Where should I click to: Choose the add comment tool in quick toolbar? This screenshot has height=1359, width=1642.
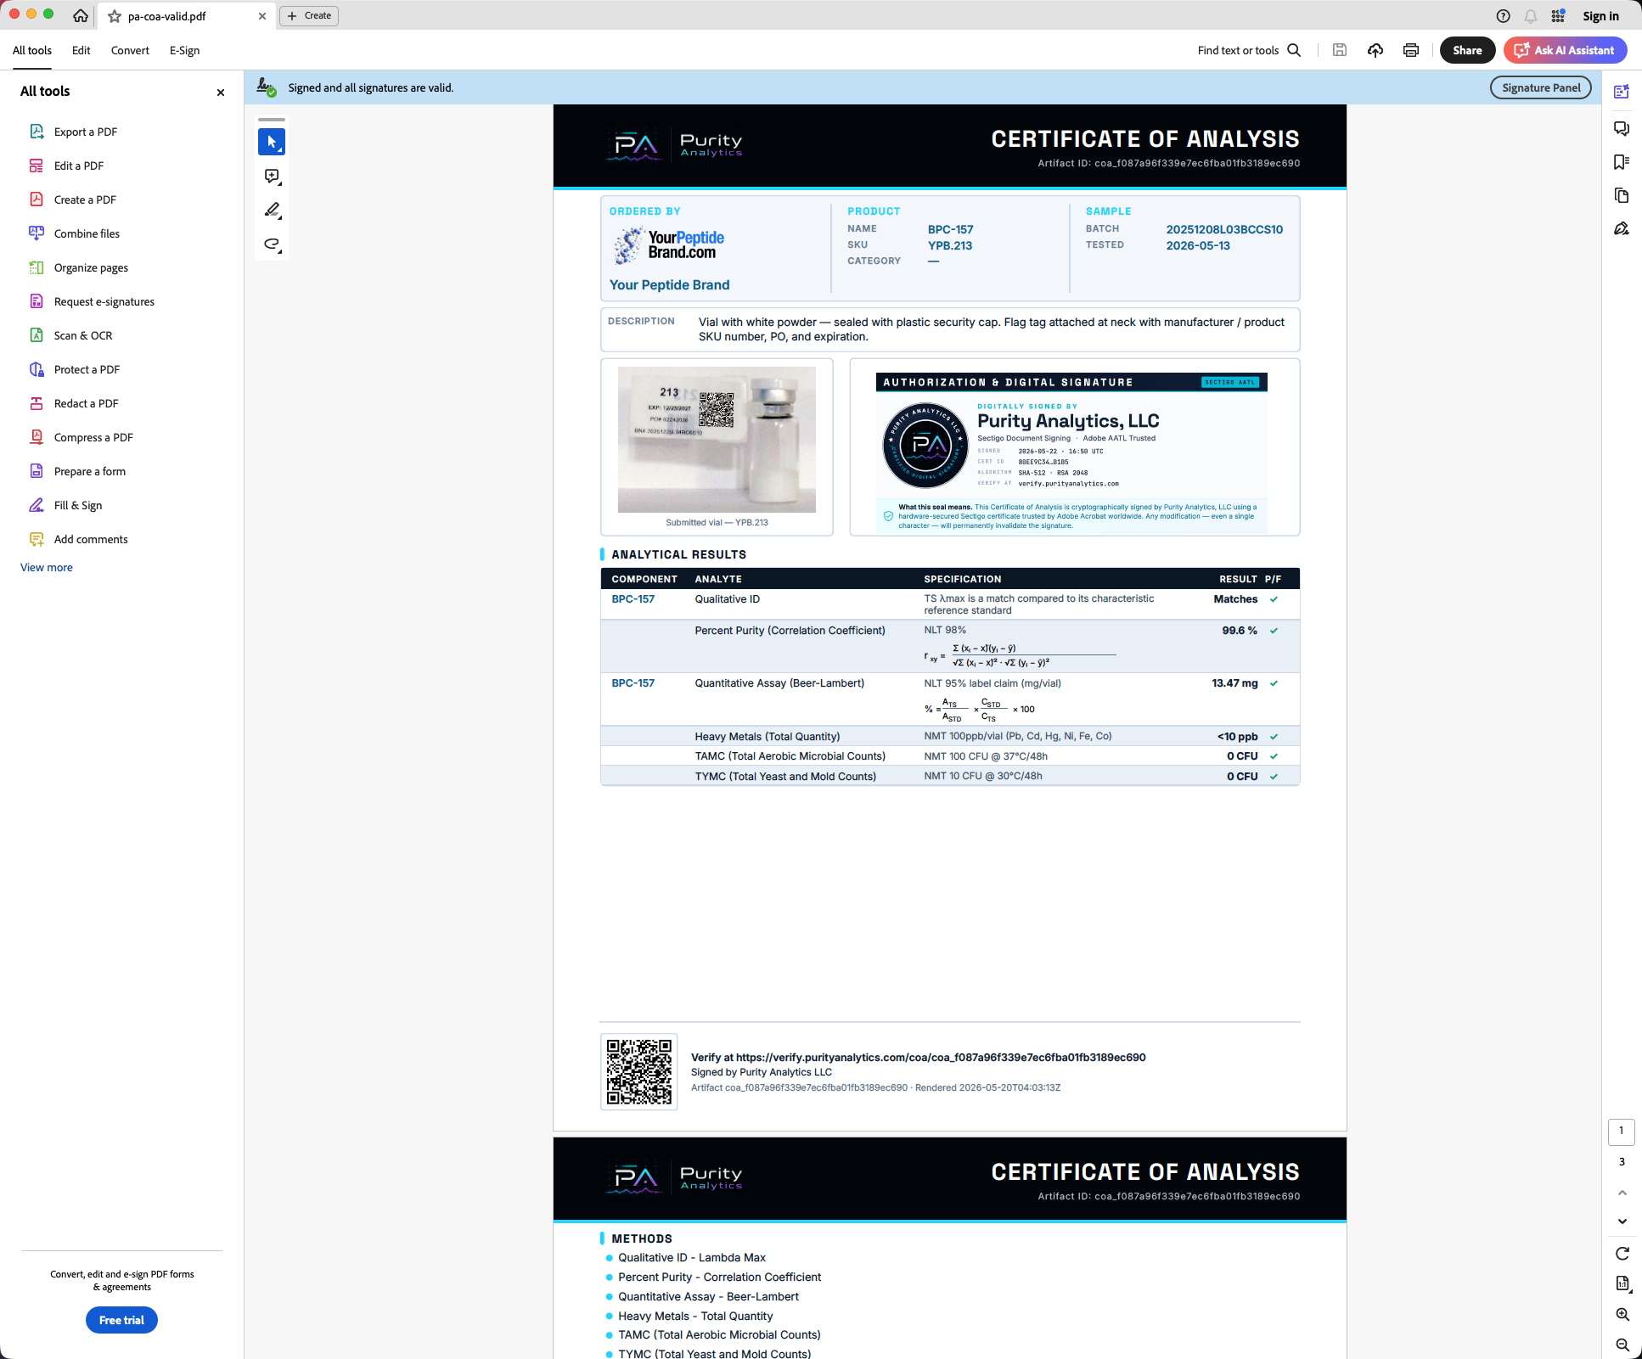(x=272, y=176)
